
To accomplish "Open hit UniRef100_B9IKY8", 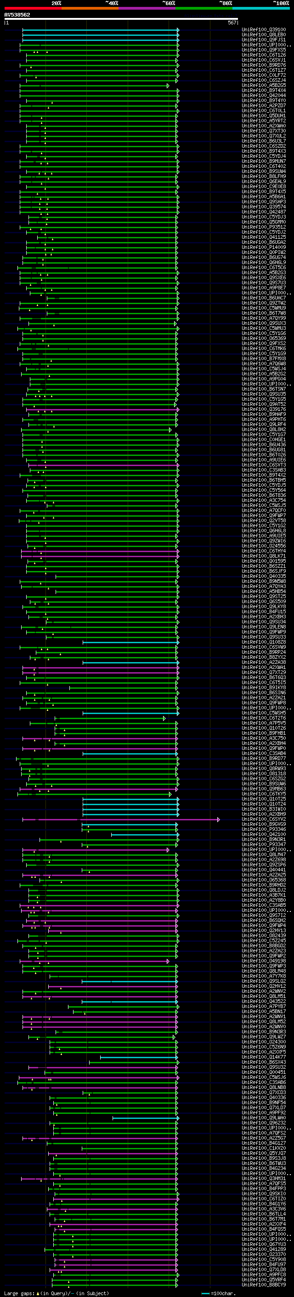I will (264, 688).
